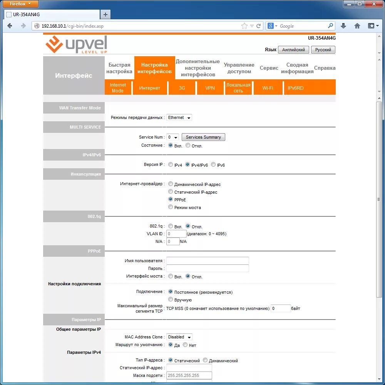This screenshot has width=385, height=385.
Task: Click the Имя пользователя field
Action: [208, 261]
